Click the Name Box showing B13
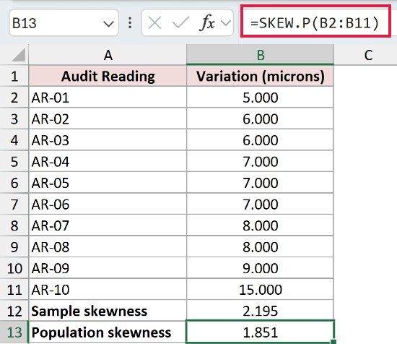The height and width of the screenshot is (344, 397). tap(64, 23)
